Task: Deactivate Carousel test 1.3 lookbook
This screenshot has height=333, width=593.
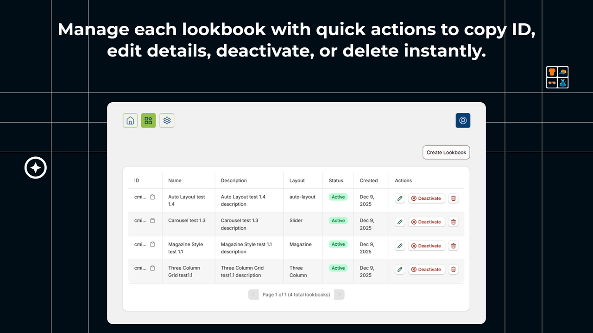Action: tap(427, 222)
